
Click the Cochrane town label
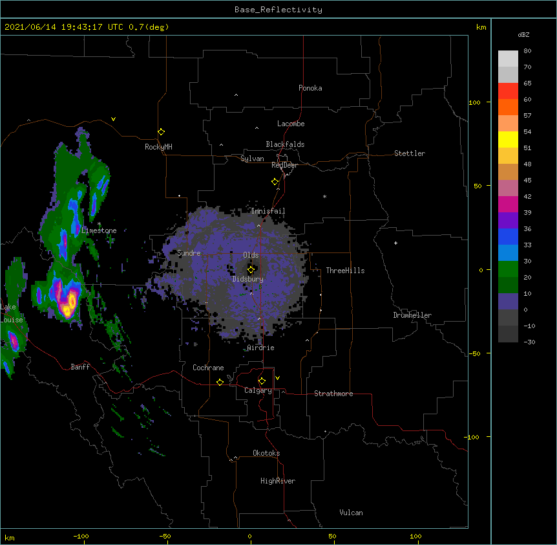(x=208, y=368)
